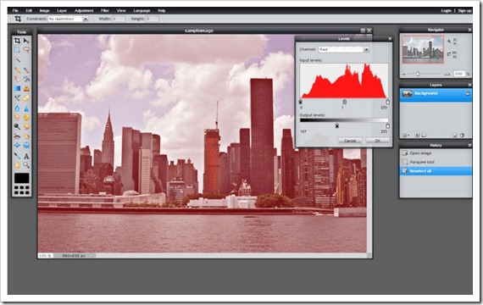The image size is (483, 305).
Task: Select the Drawing shape tool
Action: [26, 98]
